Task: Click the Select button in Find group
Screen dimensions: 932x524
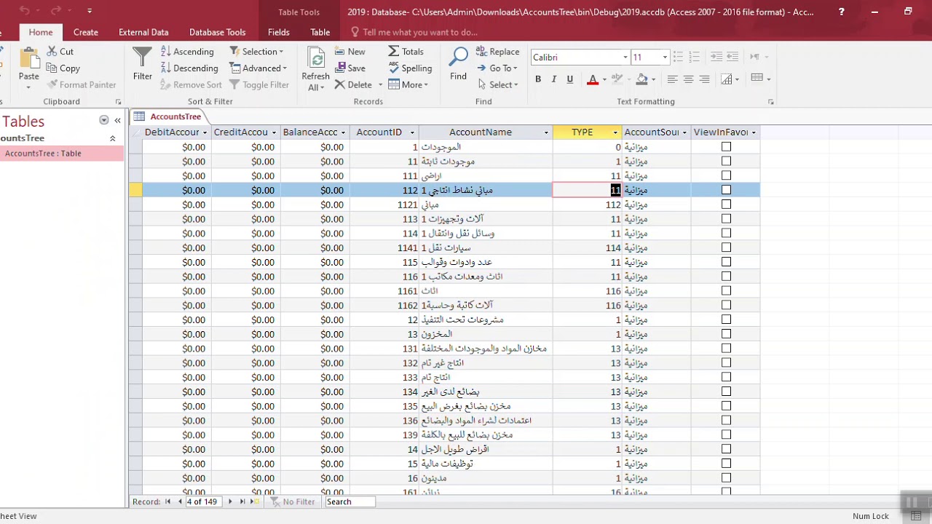Action: [497, 85]
